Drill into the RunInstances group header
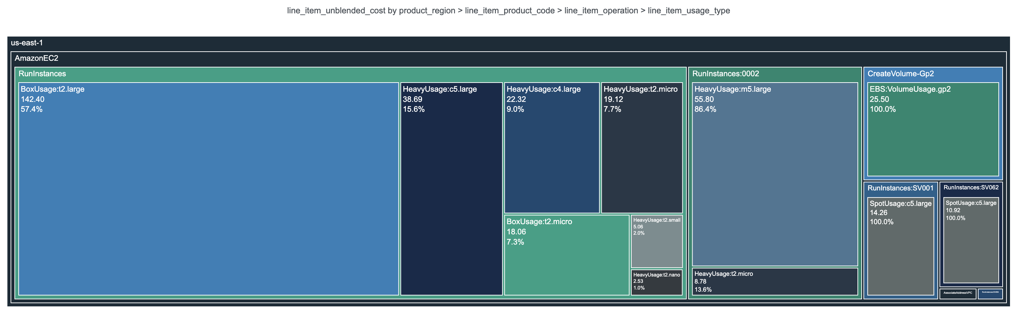This screenshot has width=1016, height=312. click(42, 73)
